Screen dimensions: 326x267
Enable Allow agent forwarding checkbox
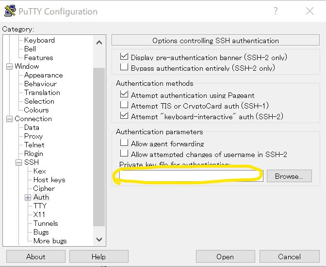coord(124,142)
